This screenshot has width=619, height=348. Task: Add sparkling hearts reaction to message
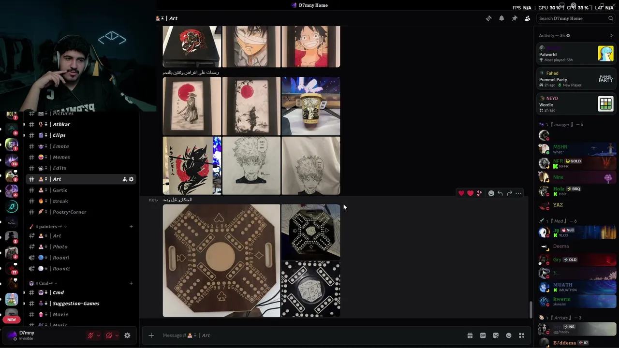(479, 193)
